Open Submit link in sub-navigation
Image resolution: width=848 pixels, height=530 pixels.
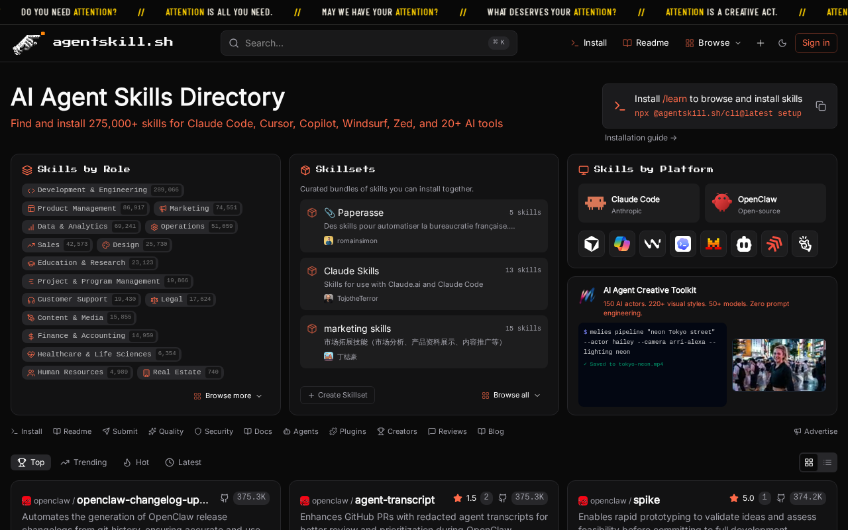(x=120, y=431)
